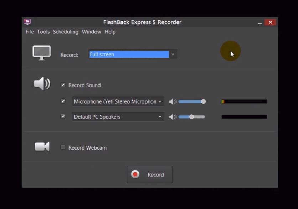Minimize the FlashBack Recorder window
Image resolution: width=298 pixels, height=209 pixels.
[x=260, y=22]
